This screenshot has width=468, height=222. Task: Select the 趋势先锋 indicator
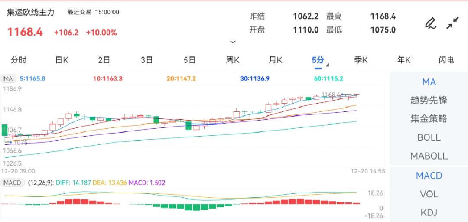(x=429, y=100)
